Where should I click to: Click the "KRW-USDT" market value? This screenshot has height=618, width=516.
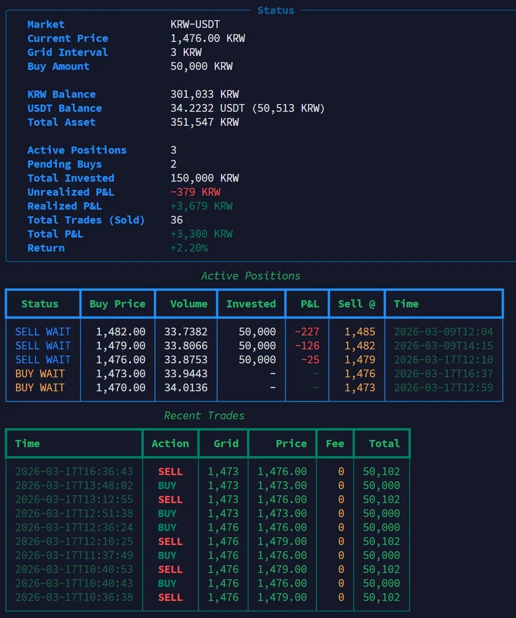(195, 24)
